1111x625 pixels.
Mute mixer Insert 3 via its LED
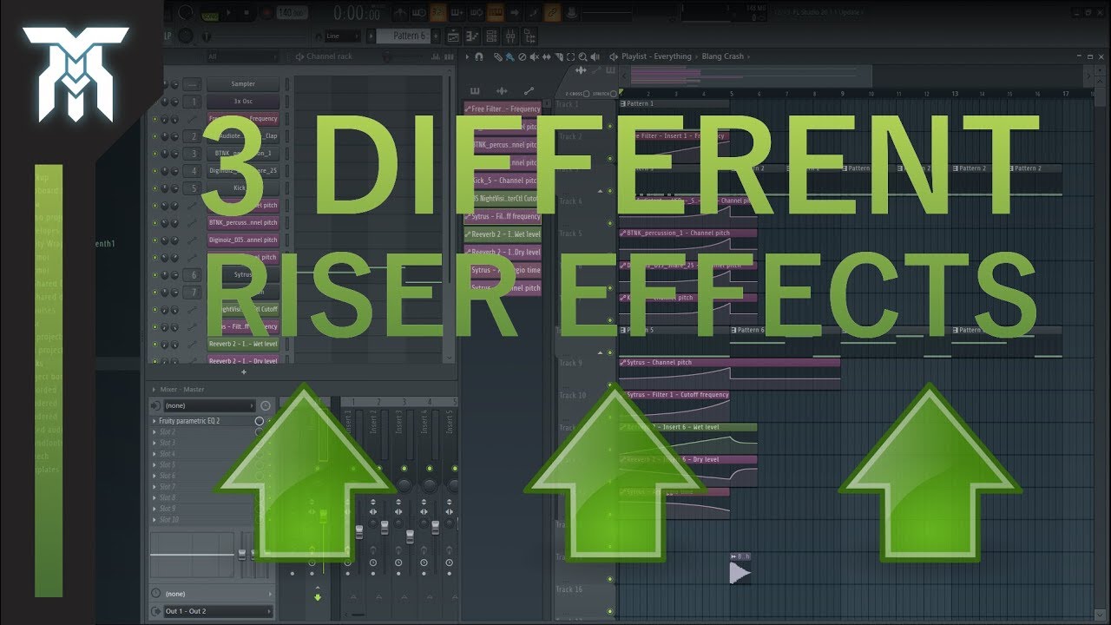click(x=404, y=469)
